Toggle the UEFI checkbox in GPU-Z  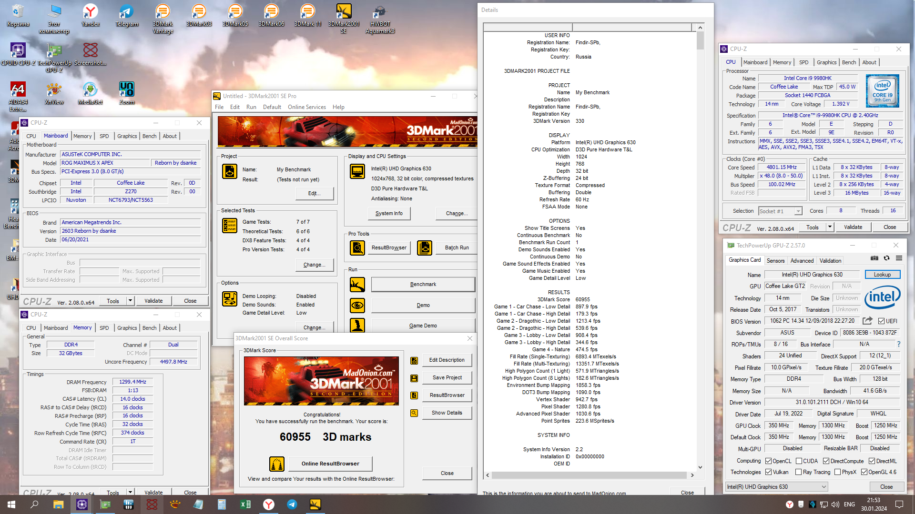click(x=882, y=321)
